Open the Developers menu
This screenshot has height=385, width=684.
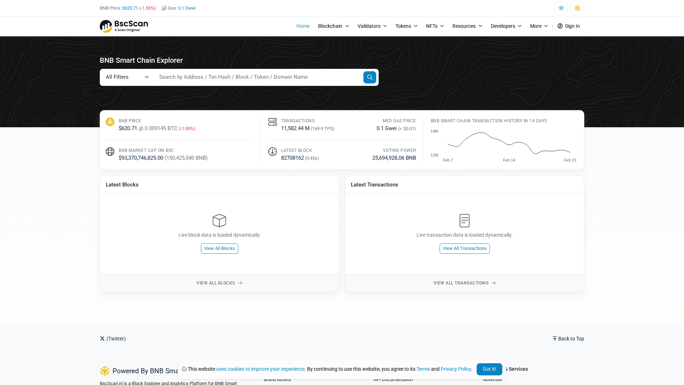pos(506,26)
